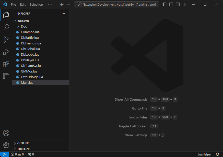Open the Search view icon
The height and width of the screenshot is (157, 223).
6,27
